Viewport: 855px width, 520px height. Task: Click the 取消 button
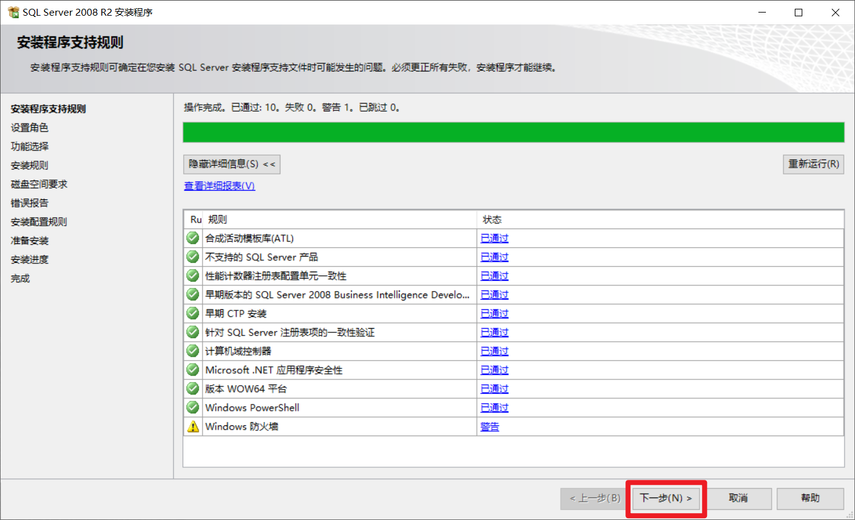[x=738, y=498]
